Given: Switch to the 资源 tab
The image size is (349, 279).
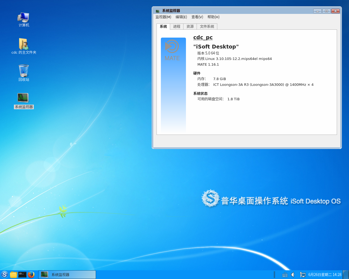Looking at the screenshot, I should [x=190, y=26].
